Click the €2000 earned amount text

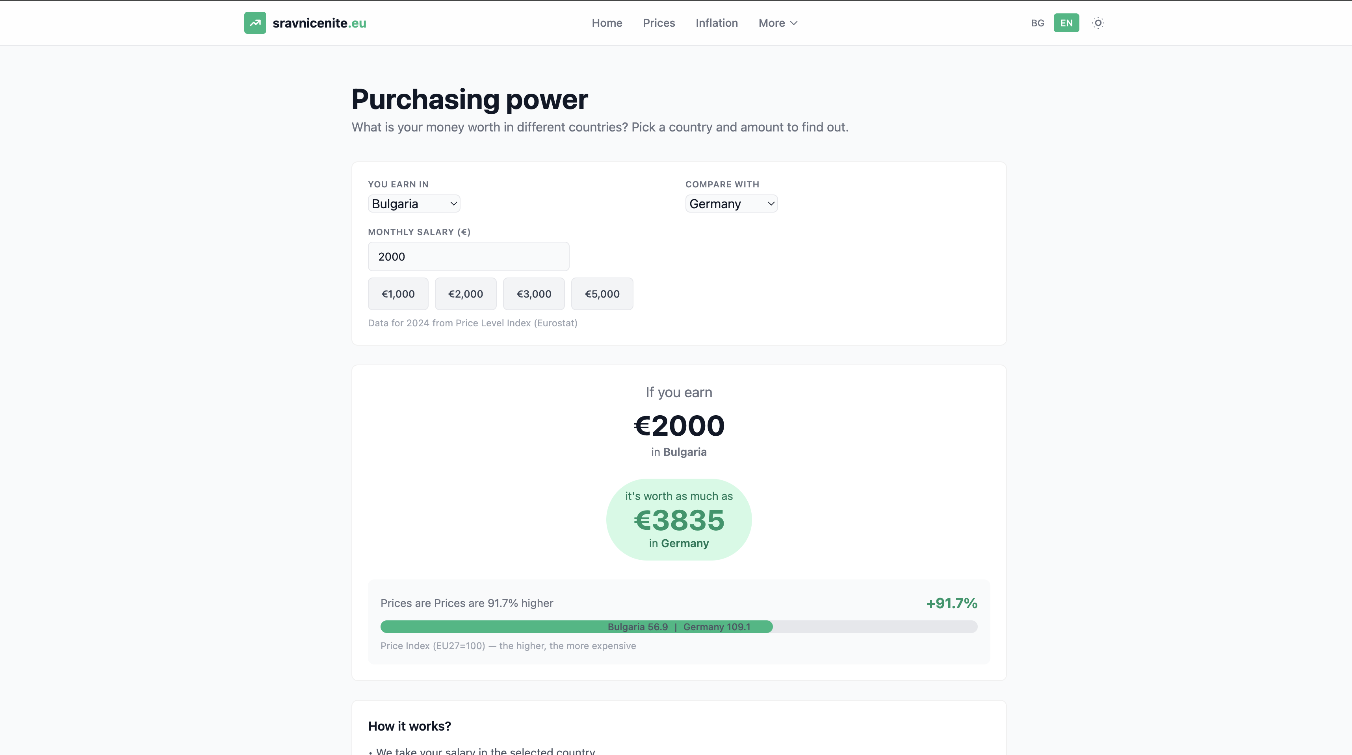point(679,425)
